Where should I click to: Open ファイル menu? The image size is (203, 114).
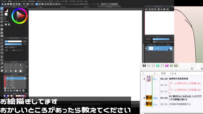(x=3, y=1)
